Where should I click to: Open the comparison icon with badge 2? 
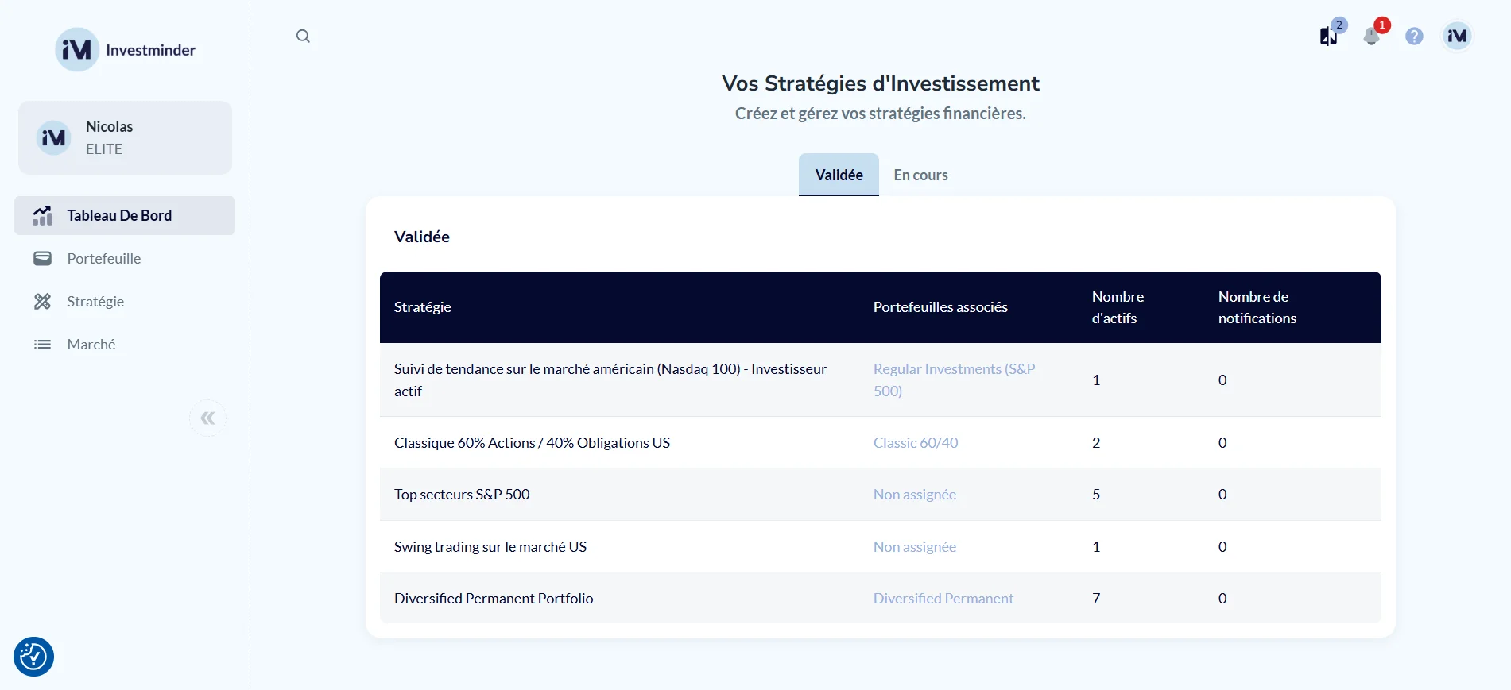click(x=1328, y=37)
